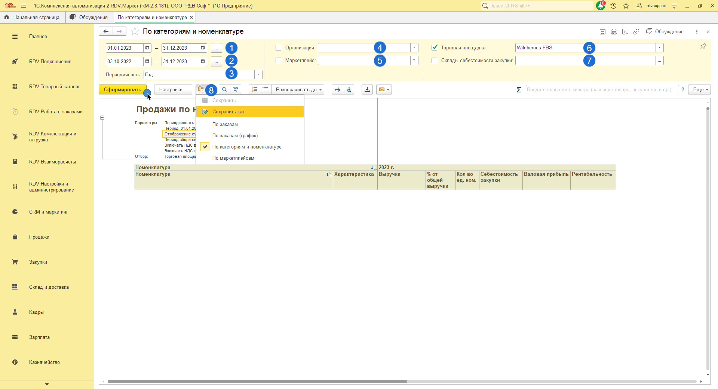Expand the Периодичность dropdown
The width and height of the screenshot is (718, 389).
point(258,75)
